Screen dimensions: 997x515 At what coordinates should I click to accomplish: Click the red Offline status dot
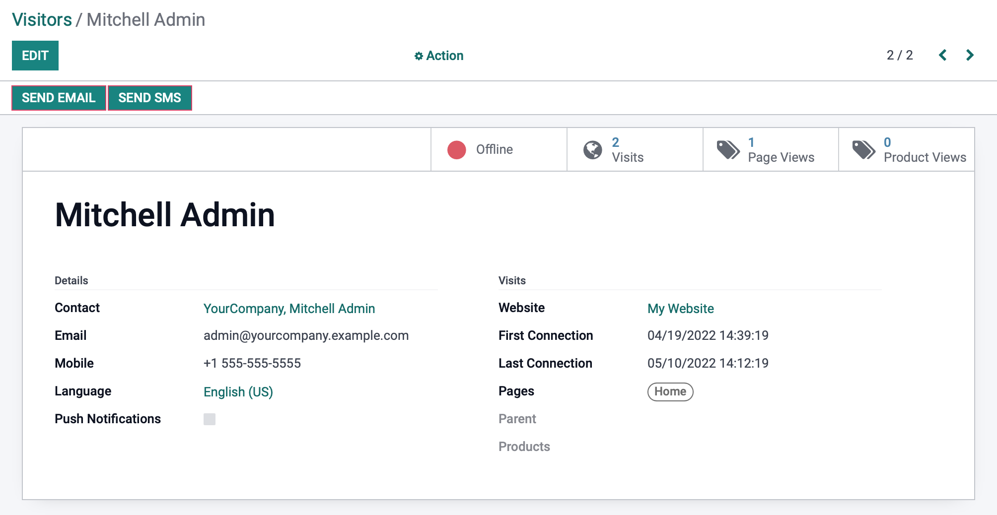(x=456, y=150)
